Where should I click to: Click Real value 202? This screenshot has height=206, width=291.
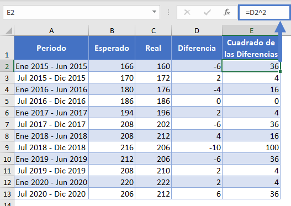click(x=154, y=124)
